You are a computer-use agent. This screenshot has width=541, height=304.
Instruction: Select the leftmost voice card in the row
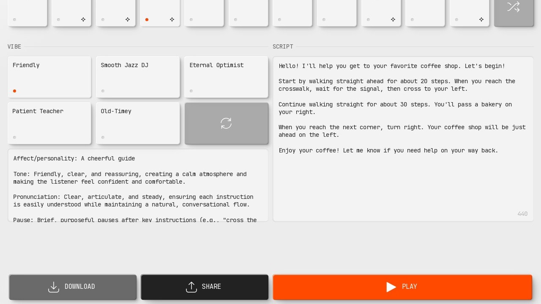[27, 13]
